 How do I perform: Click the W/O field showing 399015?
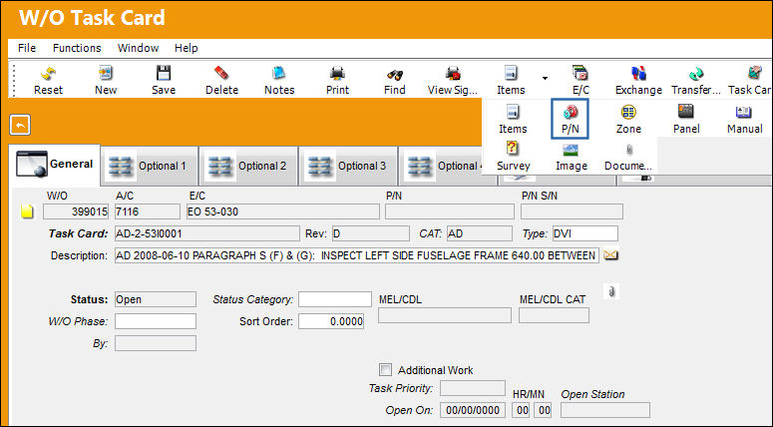[x=76, y=212]
